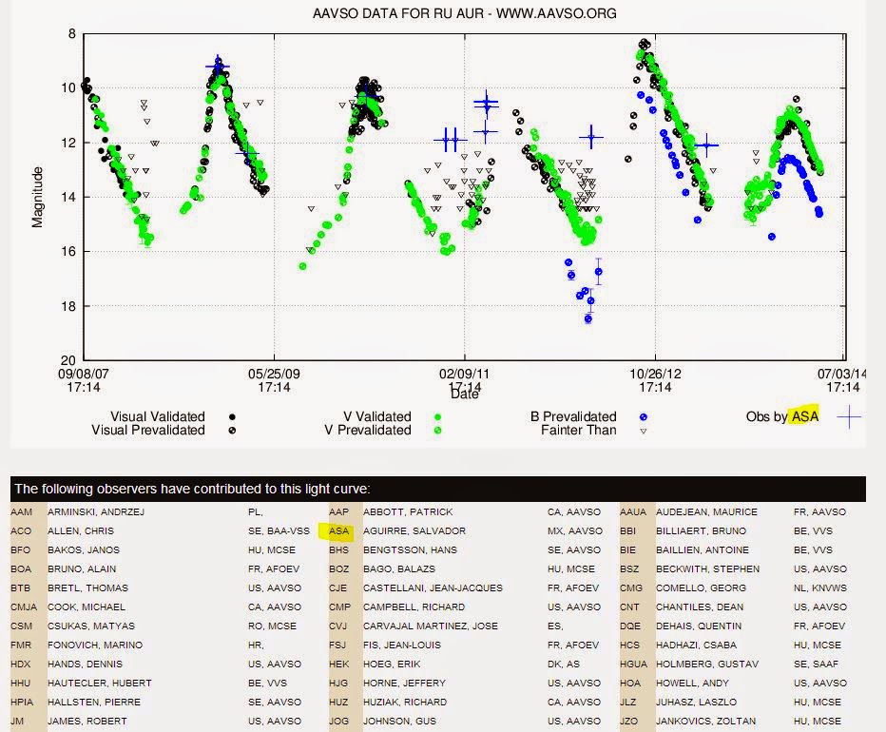The image size is (886, 732).
Task: Click the Fainter Than triangle legend marker
Action: 643,431
